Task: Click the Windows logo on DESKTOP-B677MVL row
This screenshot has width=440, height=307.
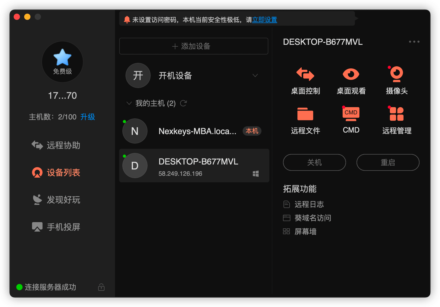Action: coord(256,174)
